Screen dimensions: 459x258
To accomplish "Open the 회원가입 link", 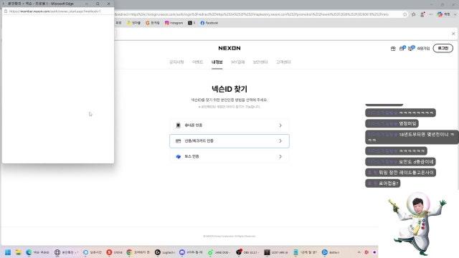I will [x=423, y=48].
